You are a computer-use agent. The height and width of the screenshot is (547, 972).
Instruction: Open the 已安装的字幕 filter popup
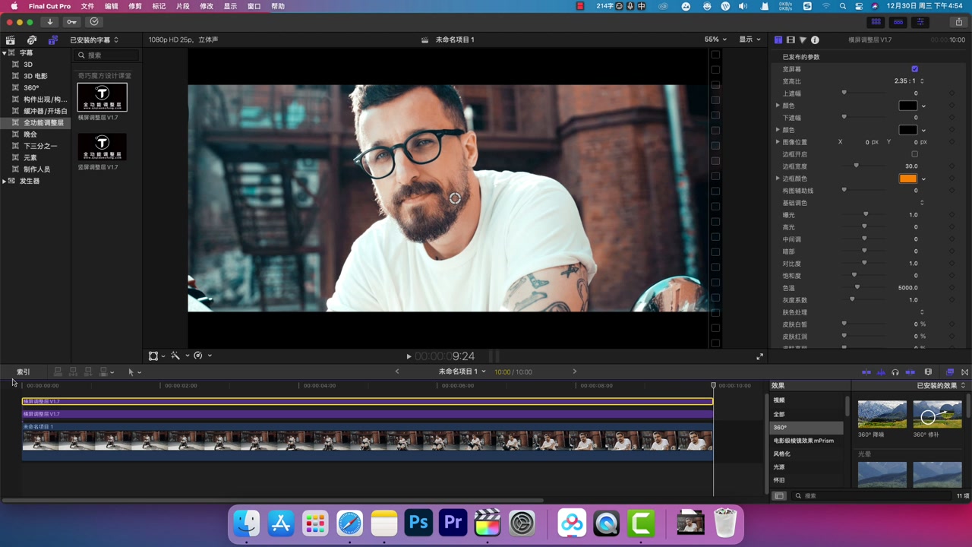pyautogui.click(x=94, y=40)
